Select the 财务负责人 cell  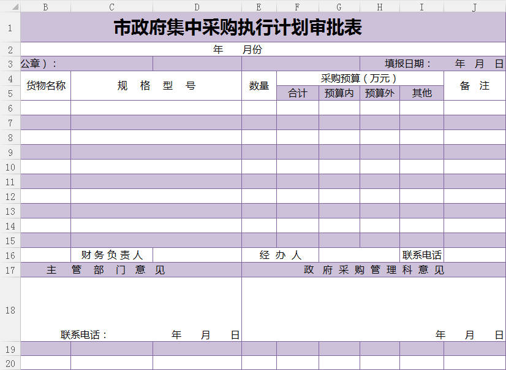[111, 255]
